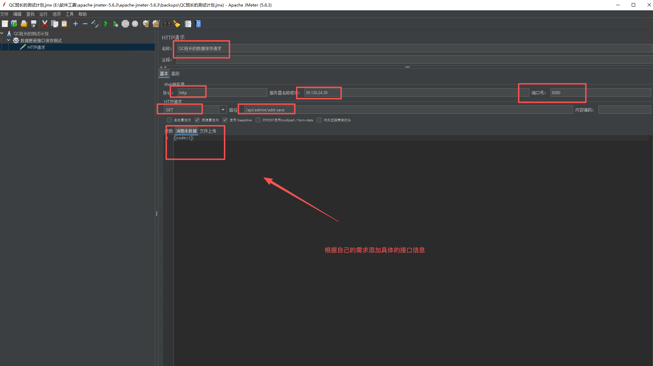Click the 路径 field /api/admin/add-save

[x=408, y=110]
